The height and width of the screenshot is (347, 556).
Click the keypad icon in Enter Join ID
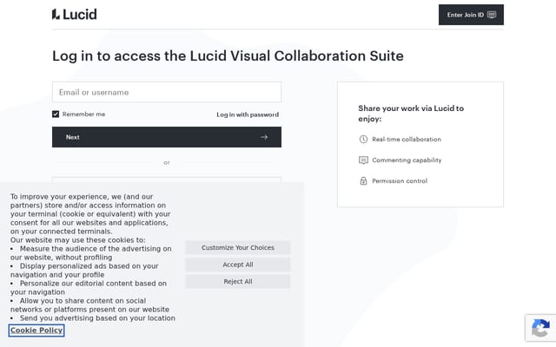pos(492,15)
